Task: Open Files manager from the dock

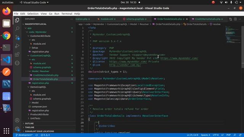Action: [6, 24]
